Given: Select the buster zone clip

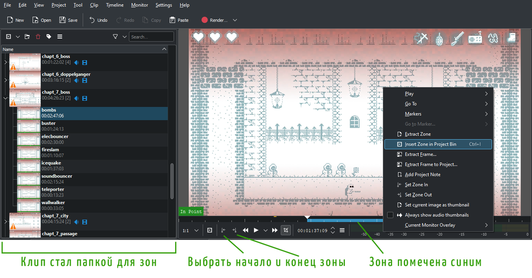Looking at the screenshot, I should 92,126.
